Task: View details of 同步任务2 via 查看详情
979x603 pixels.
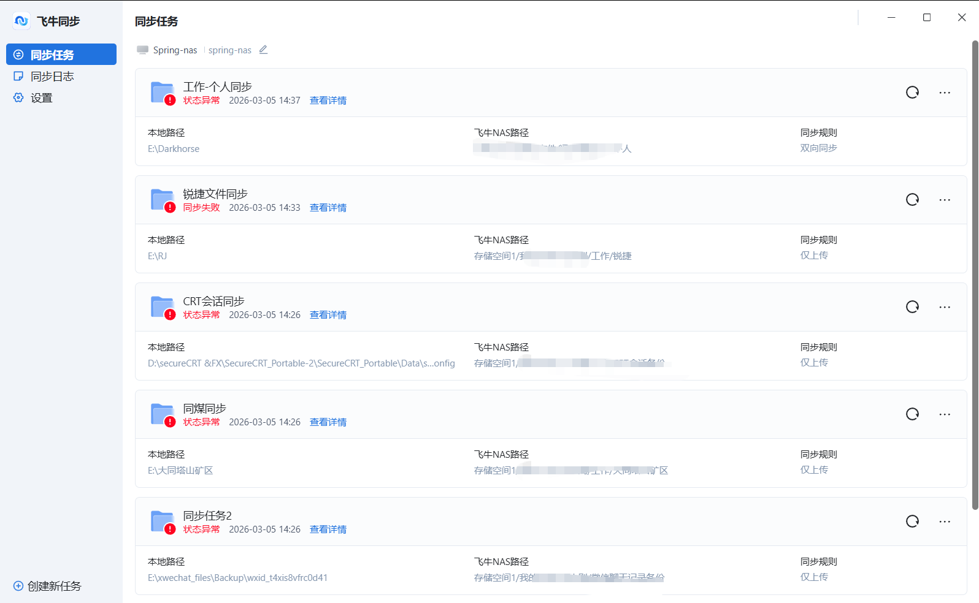Action: 328,529
